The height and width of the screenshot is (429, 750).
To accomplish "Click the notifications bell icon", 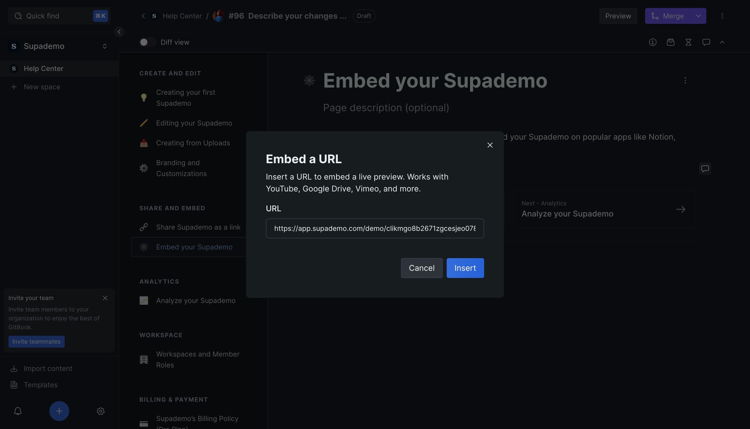I will (x=18, y=411).
